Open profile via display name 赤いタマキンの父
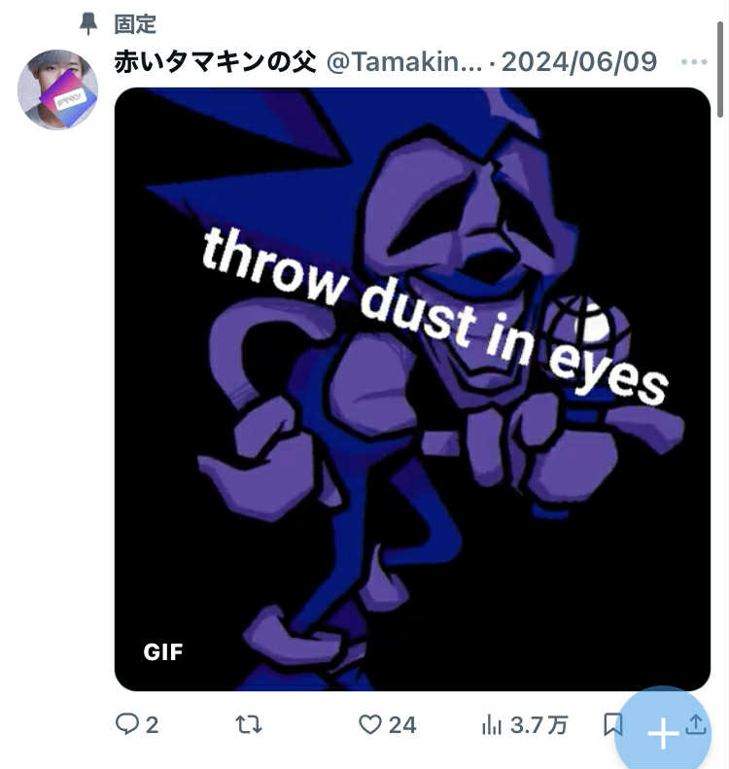 tap(215, 62)
